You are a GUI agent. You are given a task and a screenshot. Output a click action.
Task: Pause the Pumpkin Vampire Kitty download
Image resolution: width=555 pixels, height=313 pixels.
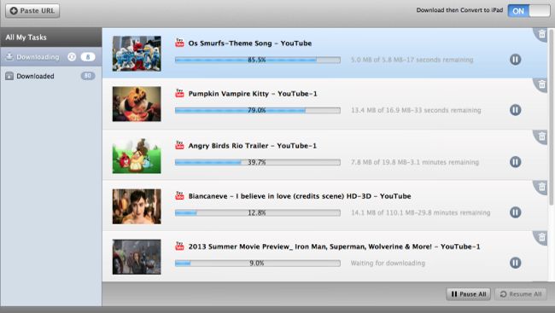point(516,110)
